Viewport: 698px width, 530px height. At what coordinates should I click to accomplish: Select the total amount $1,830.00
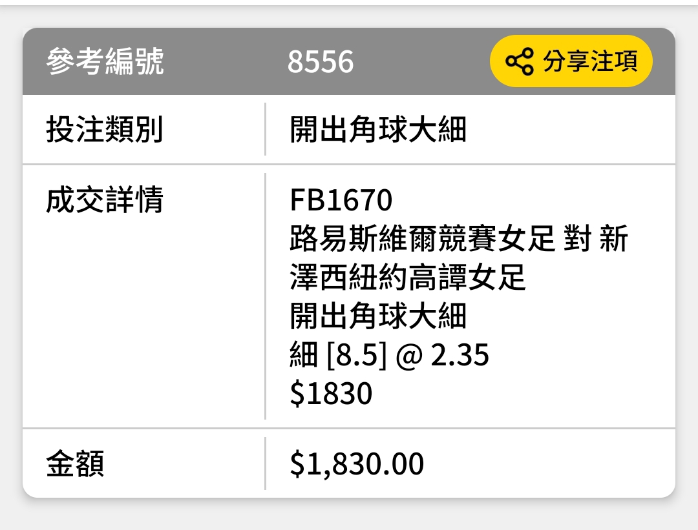coord(357,464)
